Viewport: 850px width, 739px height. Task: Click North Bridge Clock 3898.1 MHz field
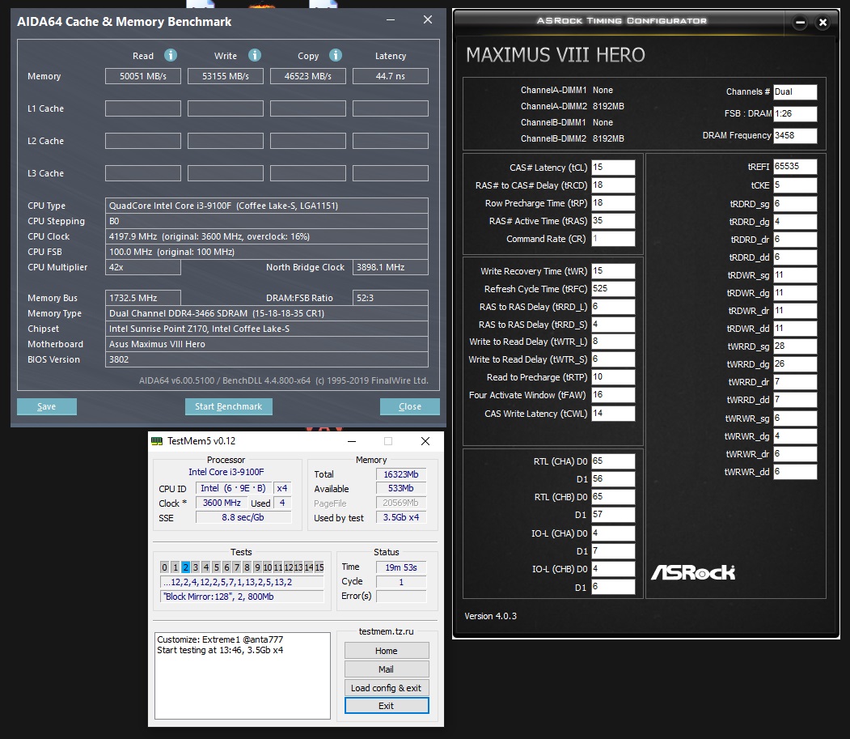(391, 267)
